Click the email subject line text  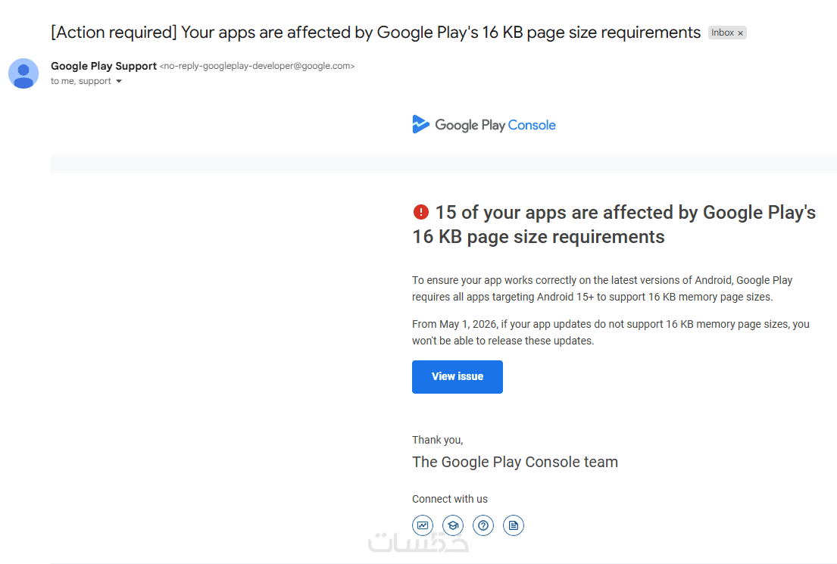point(375,33)
